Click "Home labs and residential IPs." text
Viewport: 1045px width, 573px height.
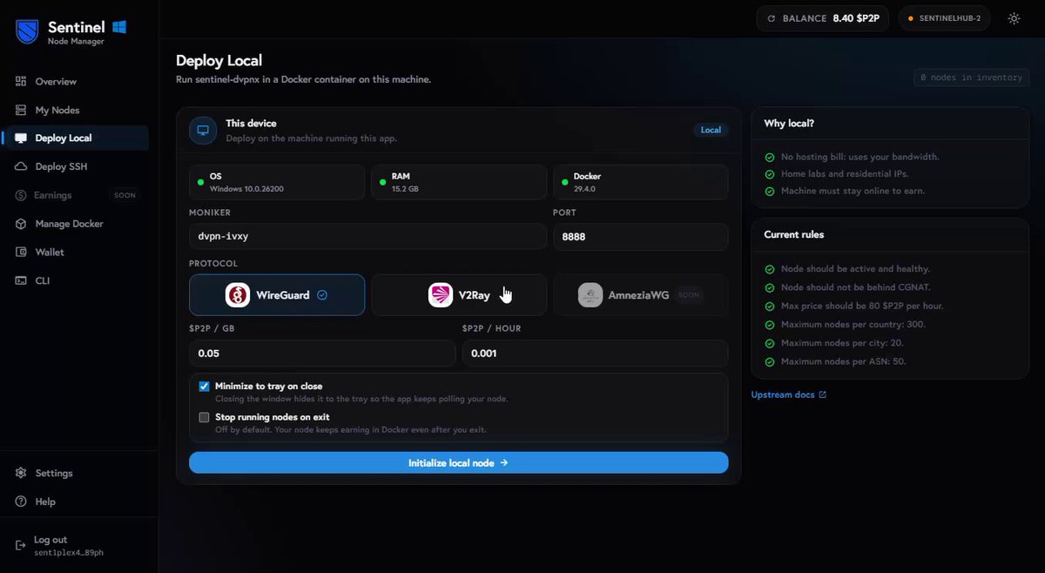pyautogui.click(x=846, y=174)
